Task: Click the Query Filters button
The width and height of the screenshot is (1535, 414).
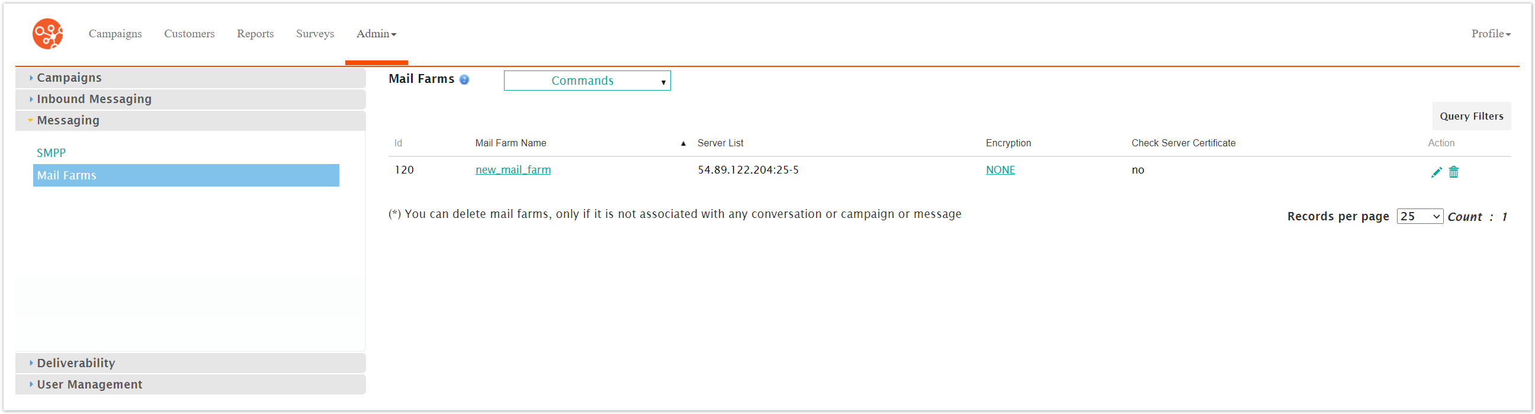Action: 1470,116
